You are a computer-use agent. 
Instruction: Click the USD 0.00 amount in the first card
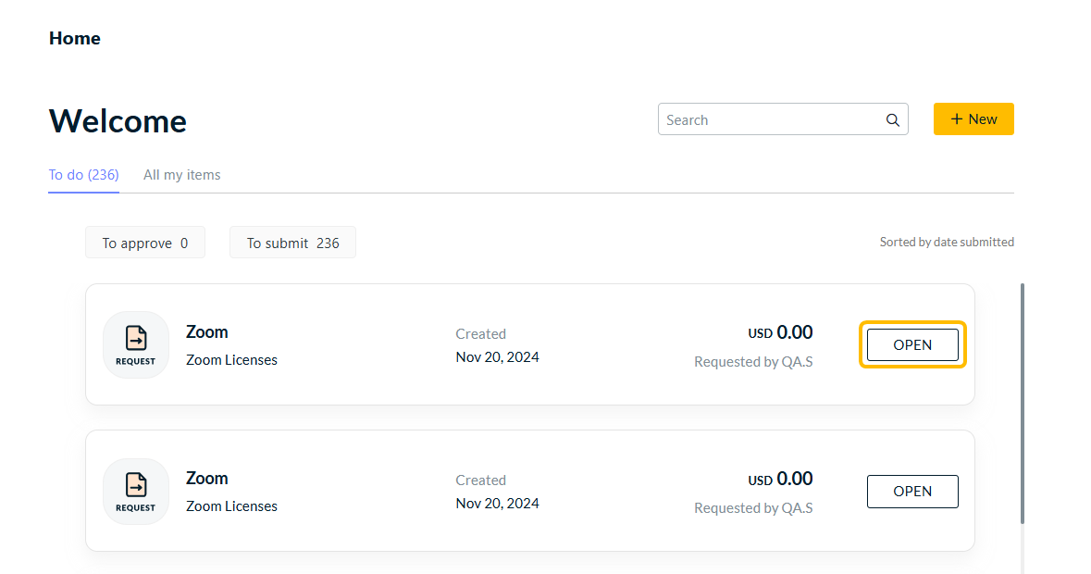(x=780, y=332)
